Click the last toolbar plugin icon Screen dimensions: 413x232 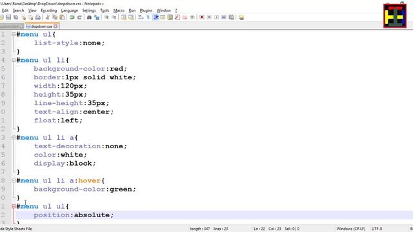(x=241, y=17)
